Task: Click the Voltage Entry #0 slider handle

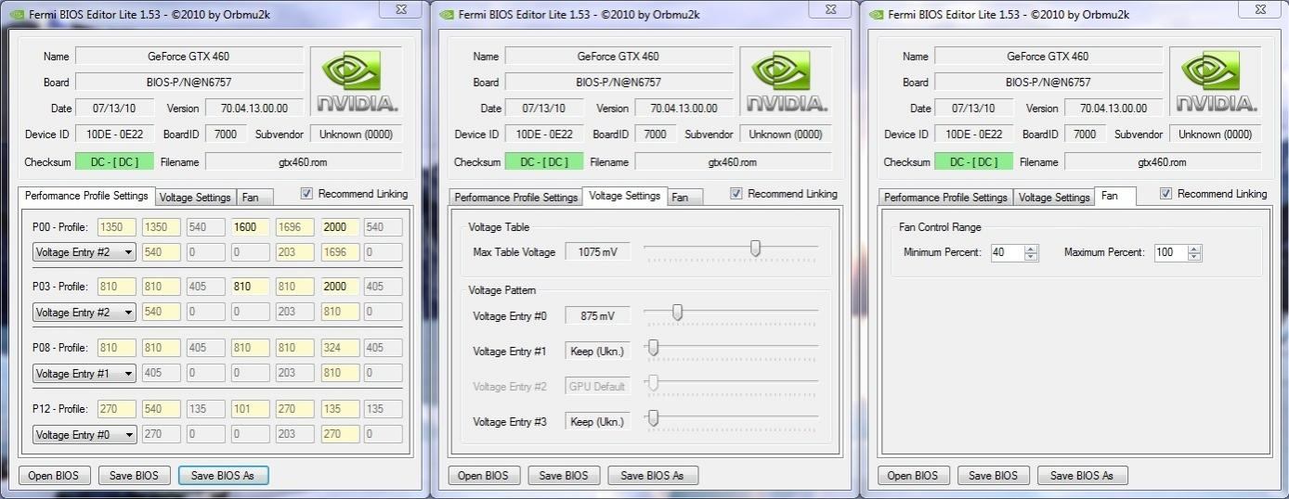Action: (677, 313)
